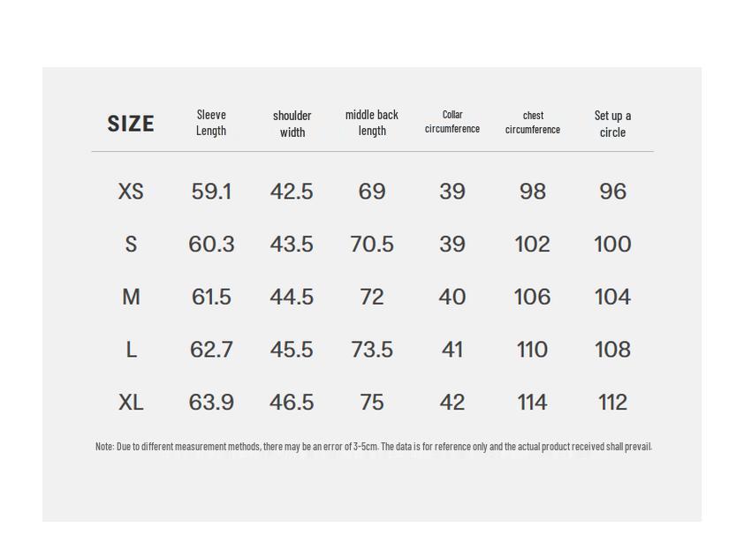The image size is (744, 558).
Task: Click the 114 chest circumference value
Action: tap(532, 403)
